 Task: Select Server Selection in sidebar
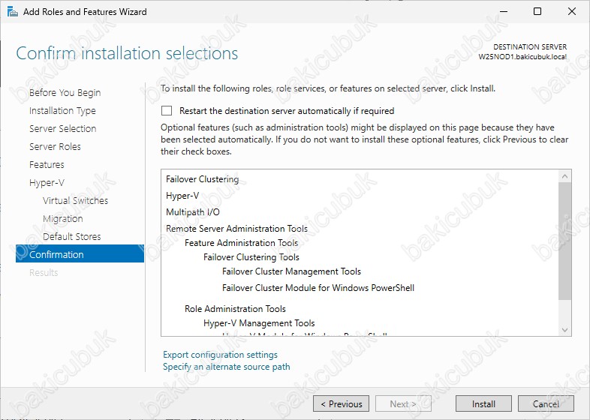pos(63,128)
